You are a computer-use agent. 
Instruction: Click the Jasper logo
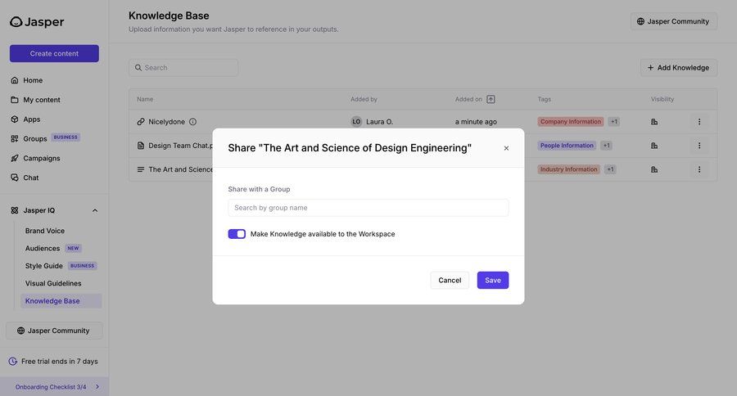point(37,21)
